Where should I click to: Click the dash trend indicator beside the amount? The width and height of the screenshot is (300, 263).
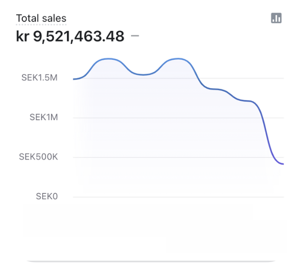click(135, 36)
